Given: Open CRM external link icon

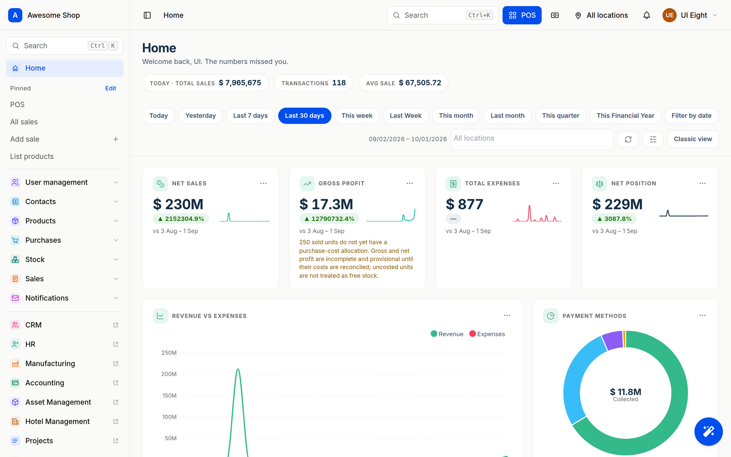Looking at the screenshot, I should click(x=116, y=325).
